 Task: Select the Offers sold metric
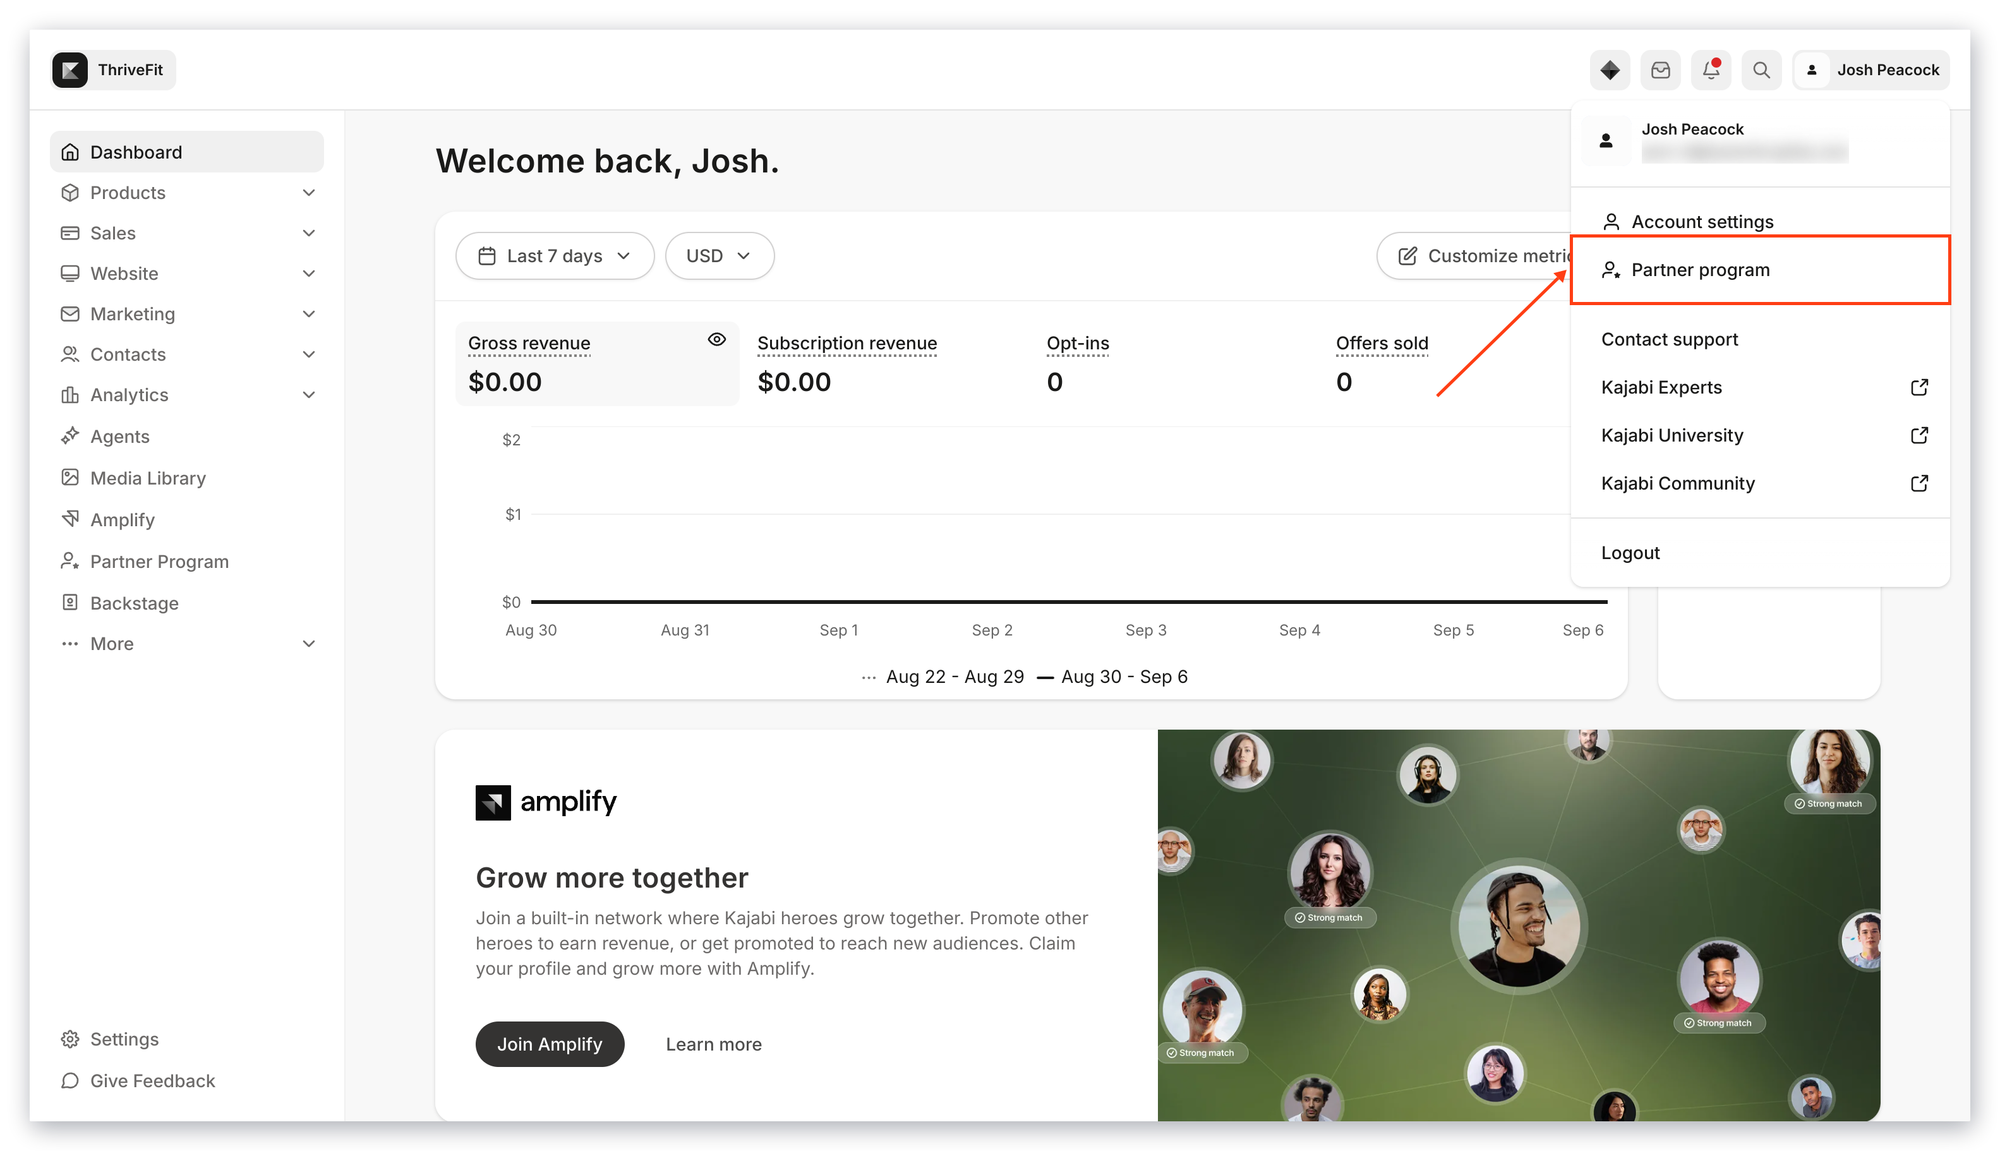(x=1382, y=364)
